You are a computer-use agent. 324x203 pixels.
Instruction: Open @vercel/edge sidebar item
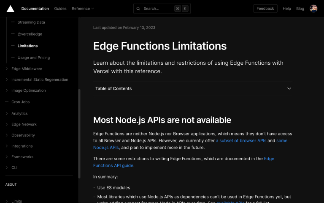pos(30,34)
